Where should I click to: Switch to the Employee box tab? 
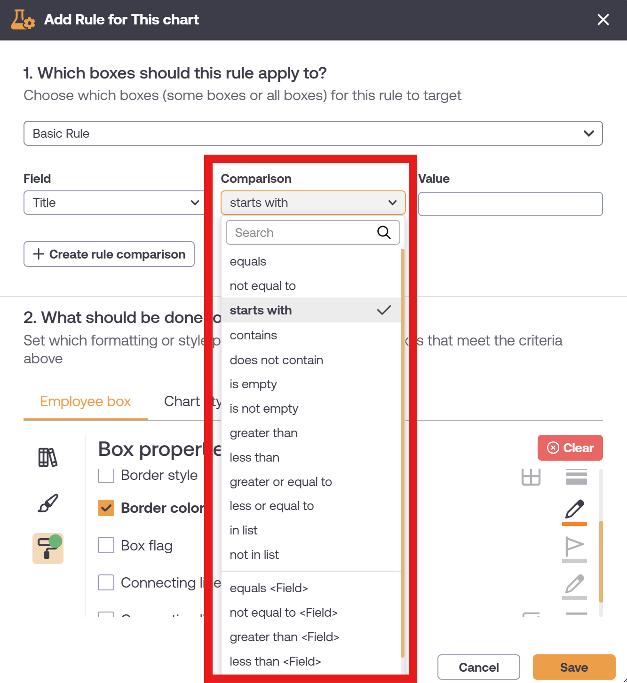click(x=85, y=401)
